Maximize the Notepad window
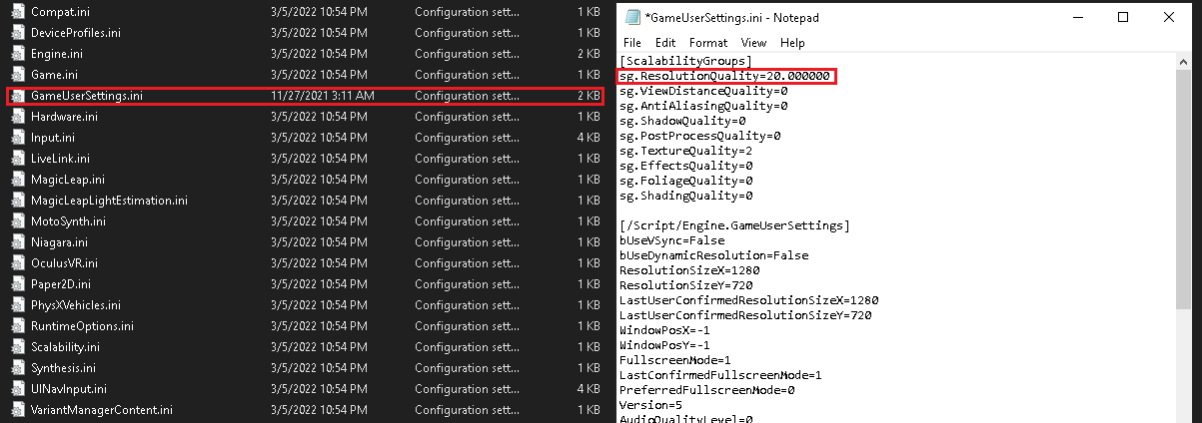Image resolution: width=1202 pixels, height=423 pixels. point(1123,18)
